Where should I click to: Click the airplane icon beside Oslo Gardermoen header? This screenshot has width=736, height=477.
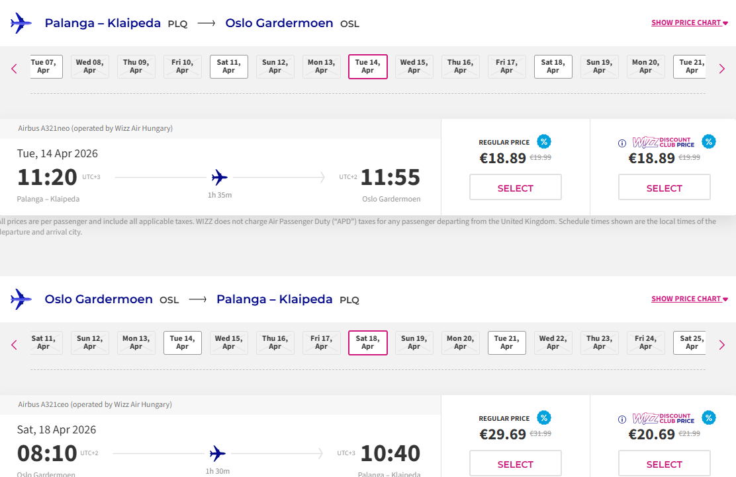[x=21, y=299]
